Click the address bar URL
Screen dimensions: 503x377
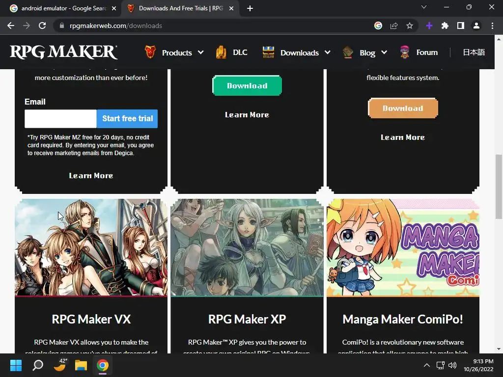[115, 26]
